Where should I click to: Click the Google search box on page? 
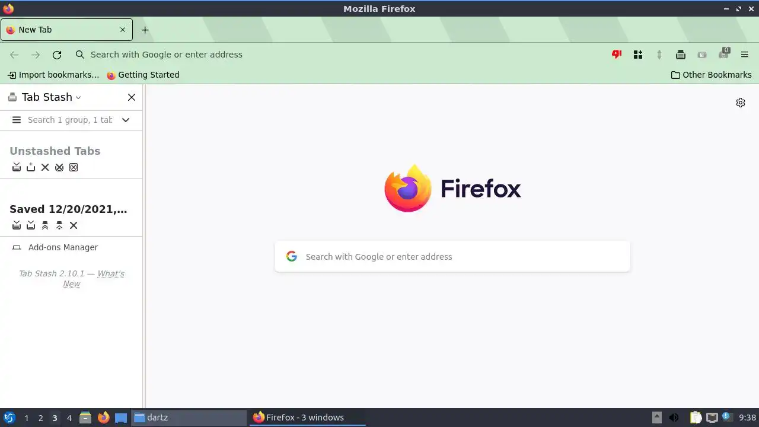tap(452, 256)
